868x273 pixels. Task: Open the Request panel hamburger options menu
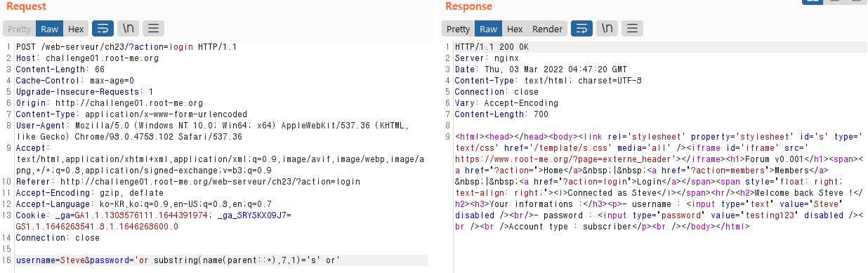[153, 29]
